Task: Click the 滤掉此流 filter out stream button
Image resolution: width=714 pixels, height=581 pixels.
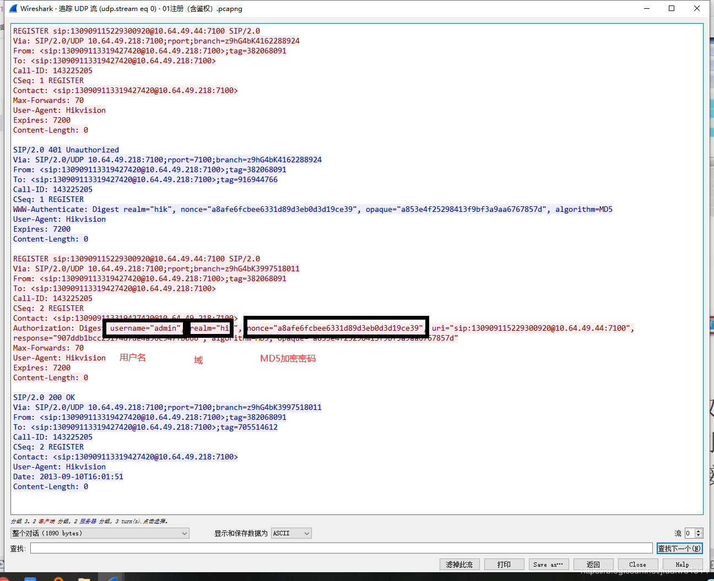Action: 459,564
